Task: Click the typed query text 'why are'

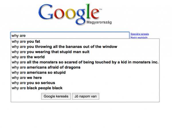Action: pos(18,36)
